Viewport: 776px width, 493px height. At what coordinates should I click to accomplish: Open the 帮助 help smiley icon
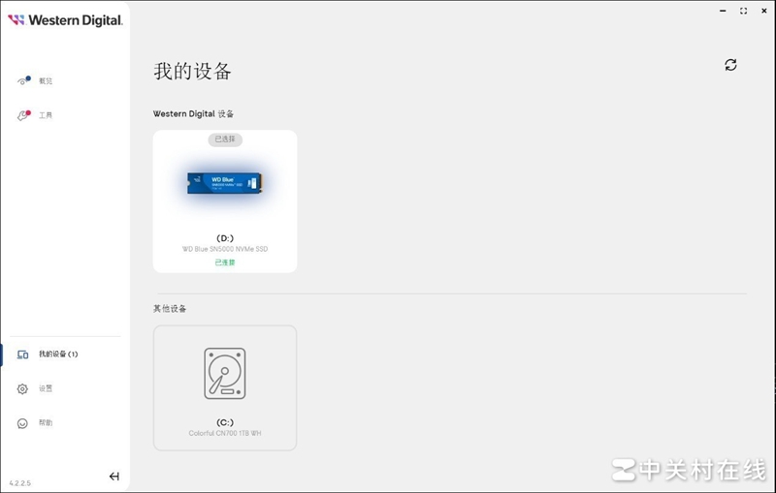(22, 423)
